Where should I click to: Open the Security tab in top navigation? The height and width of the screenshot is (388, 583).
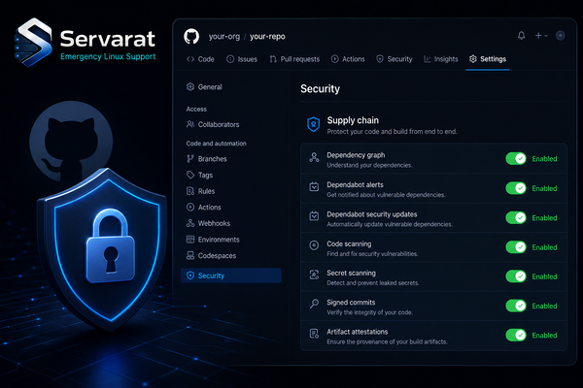coord(394,59)
